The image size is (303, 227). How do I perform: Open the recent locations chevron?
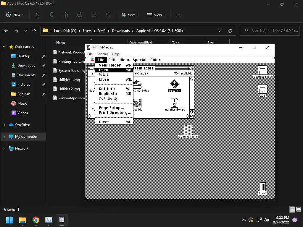[25, 31]
